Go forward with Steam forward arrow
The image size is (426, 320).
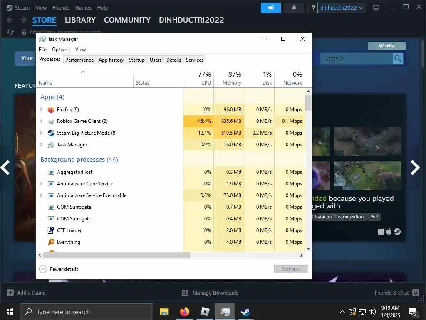pyautogui.click(x=23, y=20)
